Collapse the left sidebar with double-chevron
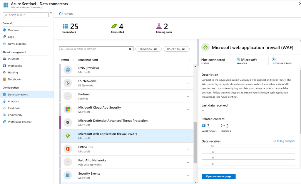 click(51, 13)
